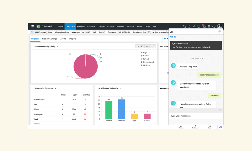Click ADManager Plus shortcut button
Viewport: 252px width, 151px height.
(78, 32)
